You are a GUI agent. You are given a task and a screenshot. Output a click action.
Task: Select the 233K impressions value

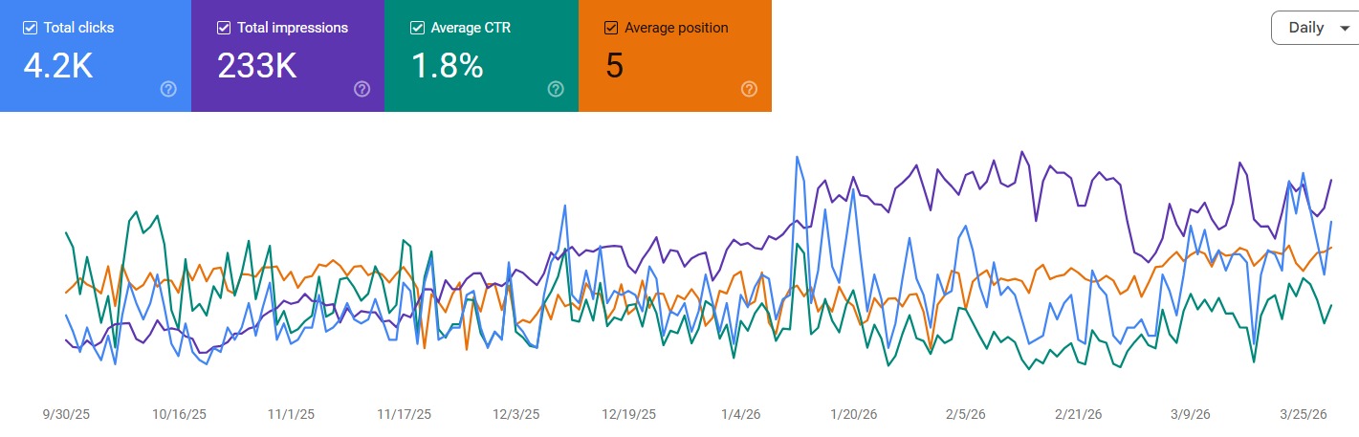pyautogui.click(x=257, y=66)
